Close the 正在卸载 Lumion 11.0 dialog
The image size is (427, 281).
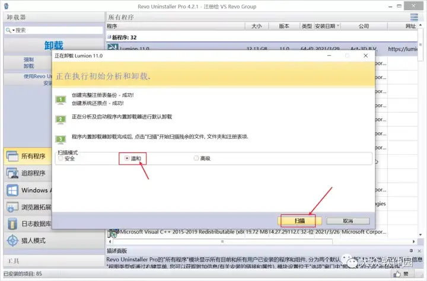(365, 56)
